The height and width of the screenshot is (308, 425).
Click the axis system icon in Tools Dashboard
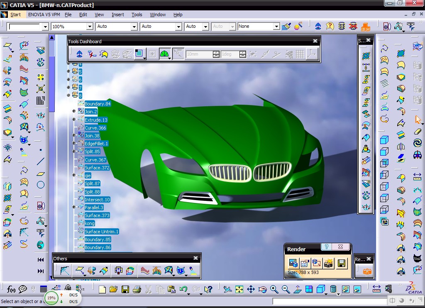point(312,54)
